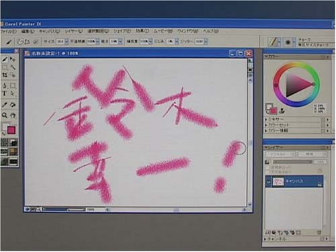Click the Layer Commands icon at panel bottom
The width and height of the screenshot is (336, 252).
tap(268, 233)
